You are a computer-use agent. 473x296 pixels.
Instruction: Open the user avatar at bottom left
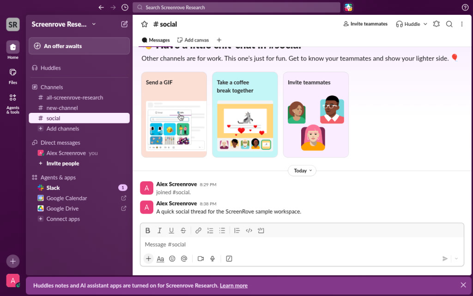pos(13,281)
